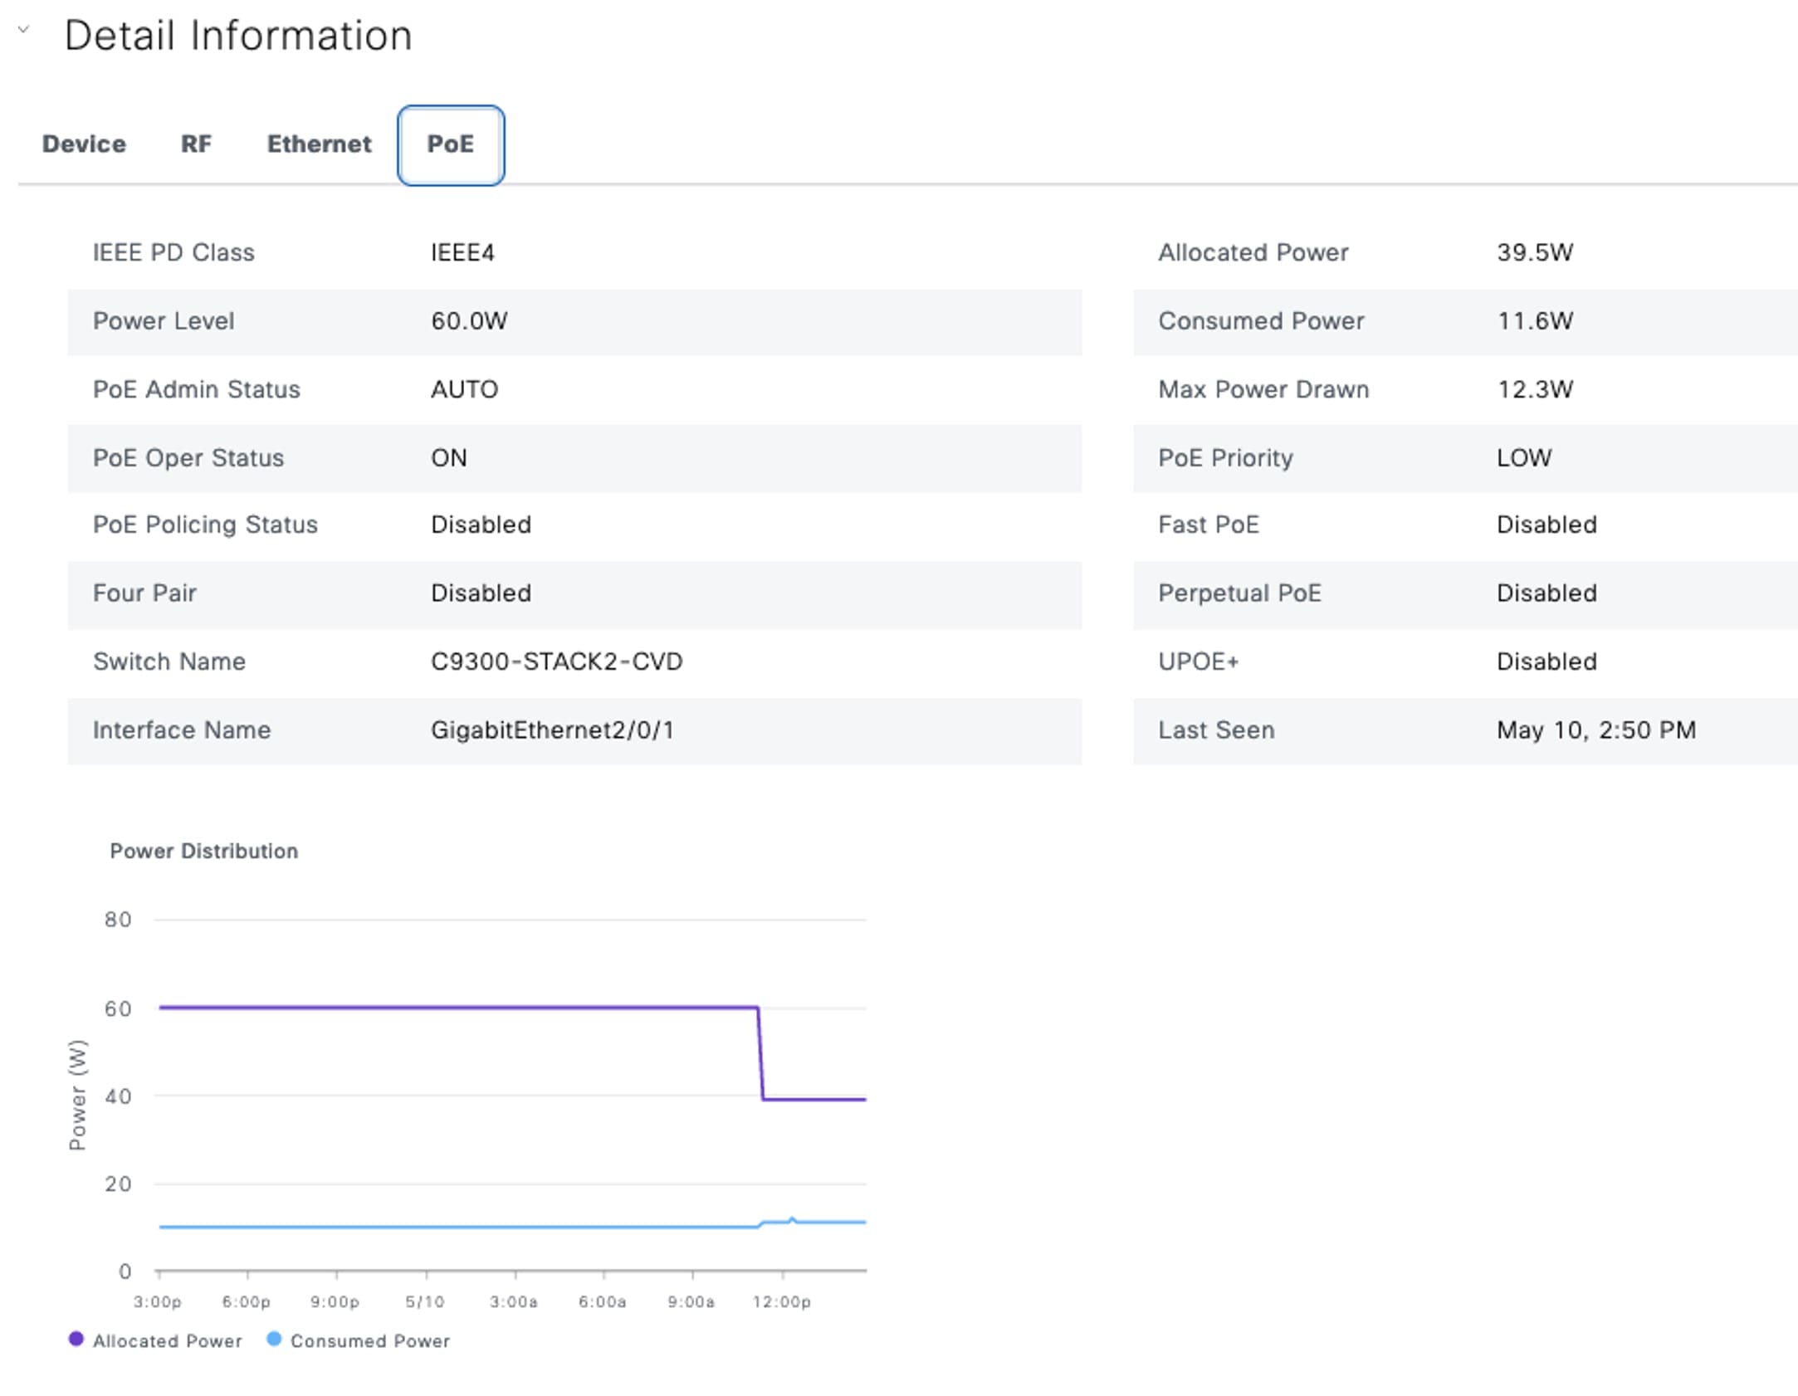The height and width of the screenshot is (1396, 1798).
Task: Click the switch name C9300-STACK2-CVD
Action: tap(556, 661)
